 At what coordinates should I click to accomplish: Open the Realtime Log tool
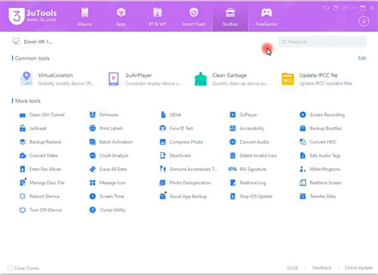pos(248,183)
